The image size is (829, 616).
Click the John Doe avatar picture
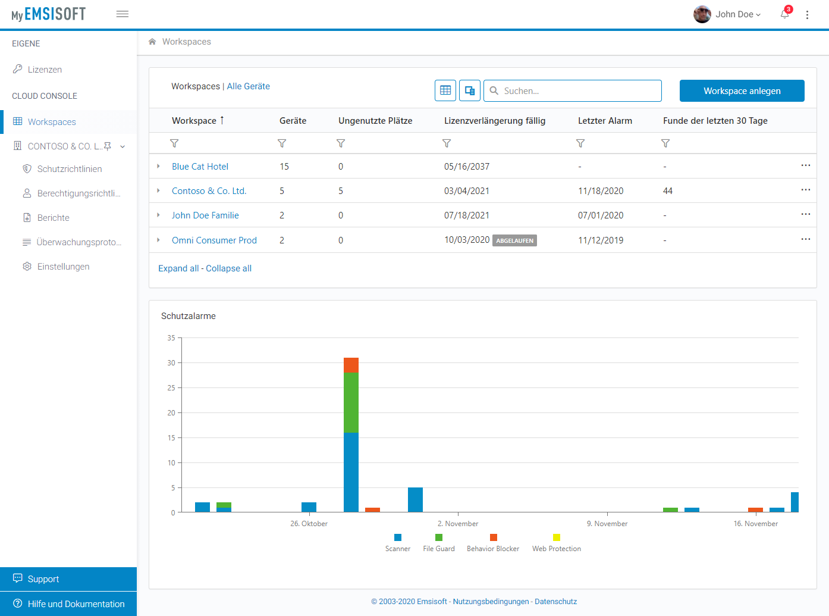tap(702, 14)
